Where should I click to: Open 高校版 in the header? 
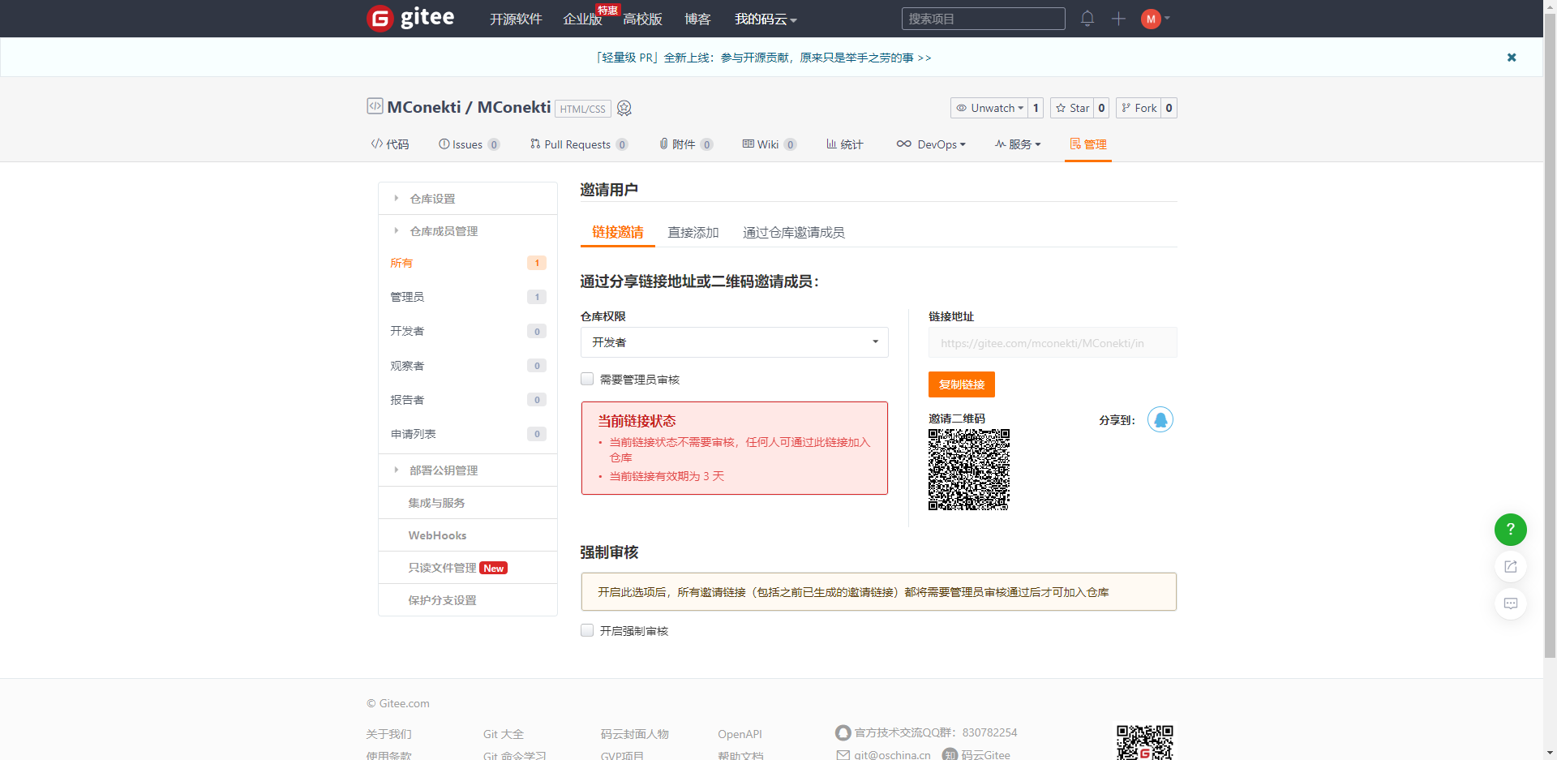(643, 19)
